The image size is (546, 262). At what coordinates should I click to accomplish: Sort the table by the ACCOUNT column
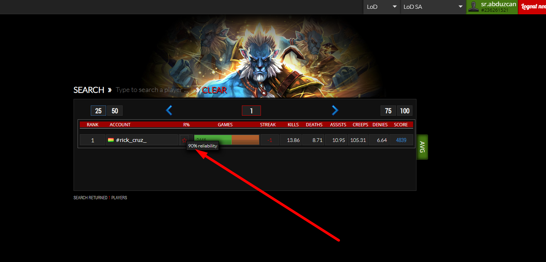point(120,125)
